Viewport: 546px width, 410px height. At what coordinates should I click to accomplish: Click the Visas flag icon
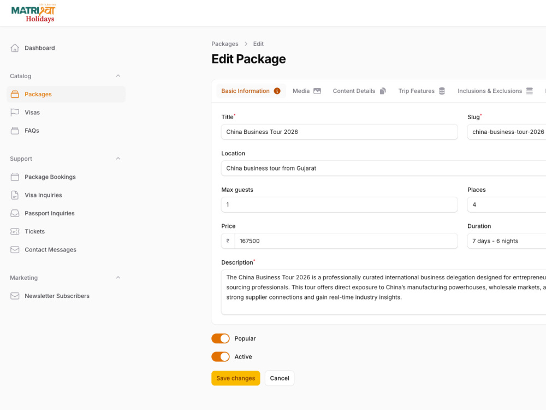(15, 112)
